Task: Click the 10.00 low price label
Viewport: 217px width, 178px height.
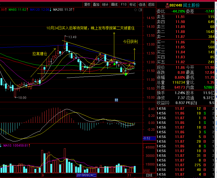Action: pos(22,98)
